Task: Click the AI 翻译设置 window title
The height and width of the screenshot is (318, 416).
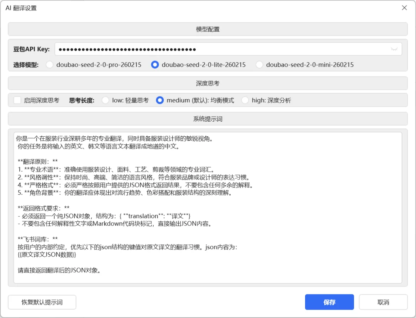Action: pyautogui.click(x=21, y=8)
